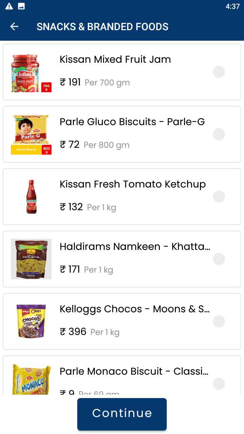Tap the Parle Gluco Biscuits product name

coord(132,122)
